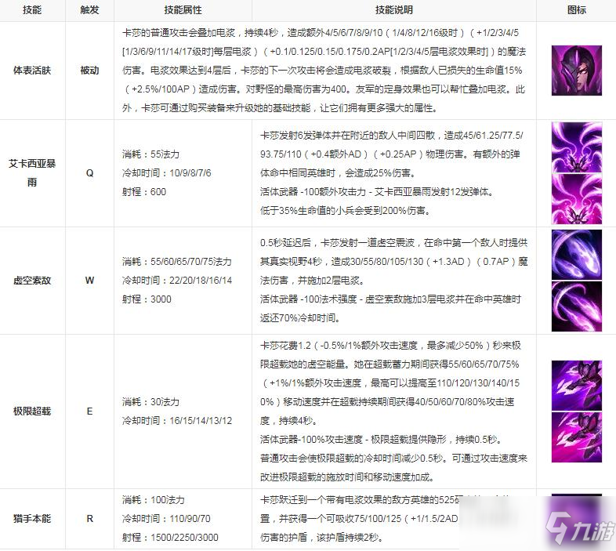Click the line starting 卡莎的普通攻击会叠加电浆
The width and height of the screenshot is (616, 551).
[x=321, y=33]
